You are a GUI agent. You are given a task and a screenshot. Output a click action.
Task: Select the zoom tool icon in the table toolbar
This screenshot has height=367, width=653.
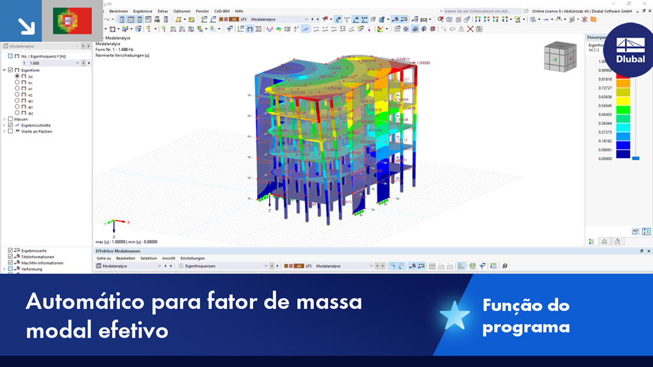(x=504, y=266)
